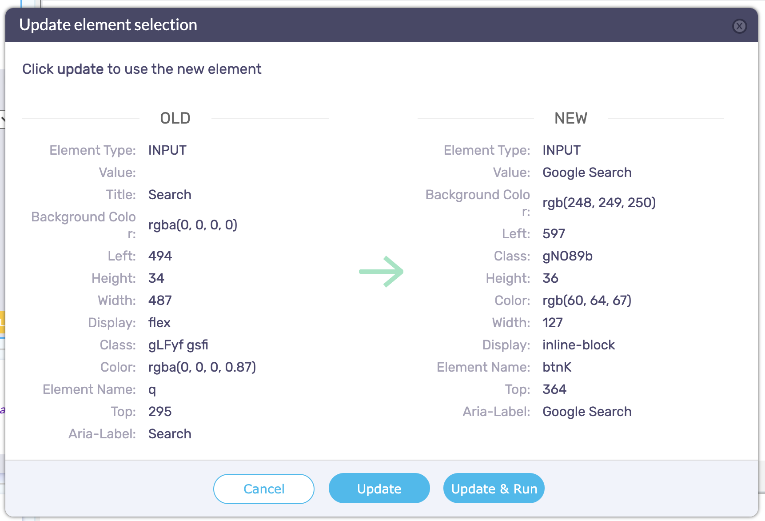
Task: Select the NEW column heading
Action: tap(571, 118)
